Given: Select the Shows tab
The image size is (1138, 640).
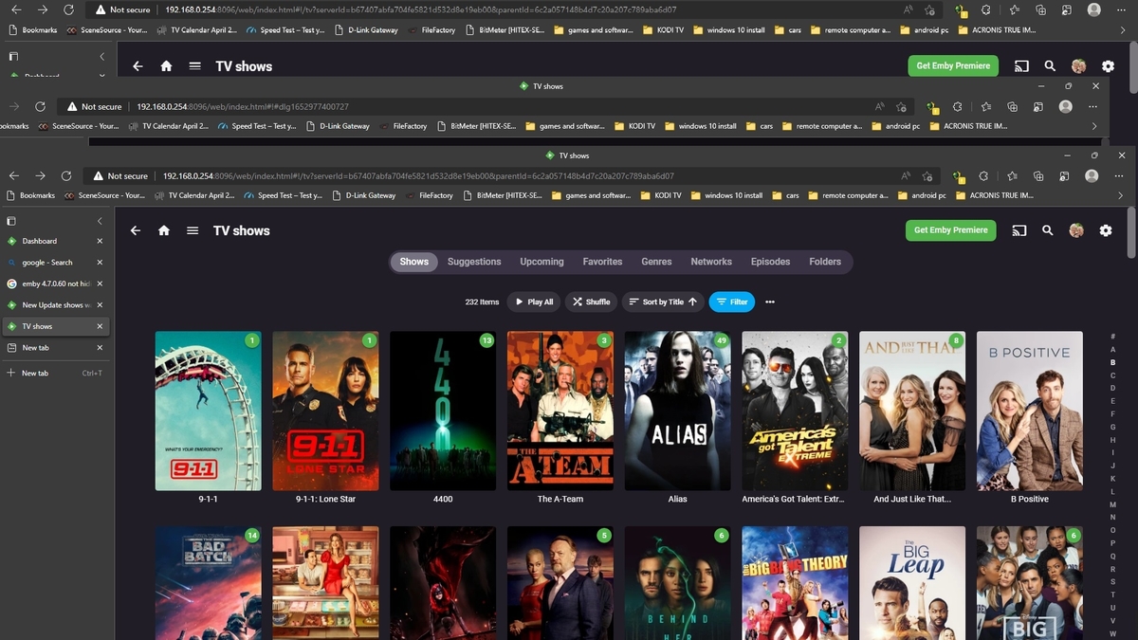Looking at the screenshot, I should coord(414,262).
